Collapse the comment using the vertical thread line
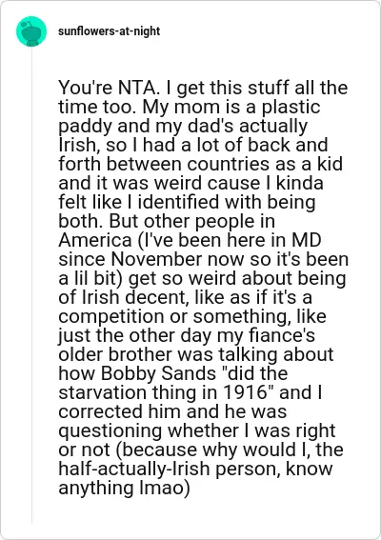This screenshot has width=381, height=540. (x=32, y=286)
